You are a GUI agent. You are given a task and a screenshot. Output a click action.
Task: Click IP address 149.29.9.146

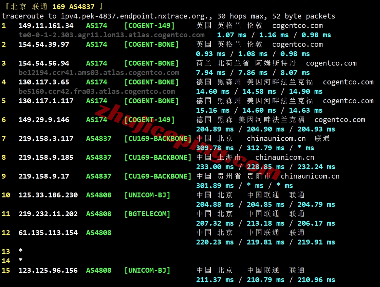44,120
